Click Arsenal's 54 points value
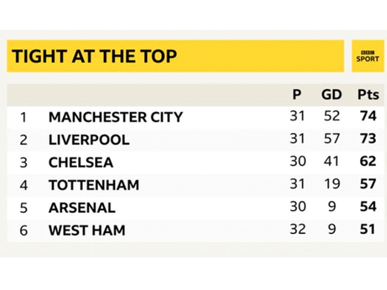The width and height of the screenshot is (387, 290). tap(368, 207)
